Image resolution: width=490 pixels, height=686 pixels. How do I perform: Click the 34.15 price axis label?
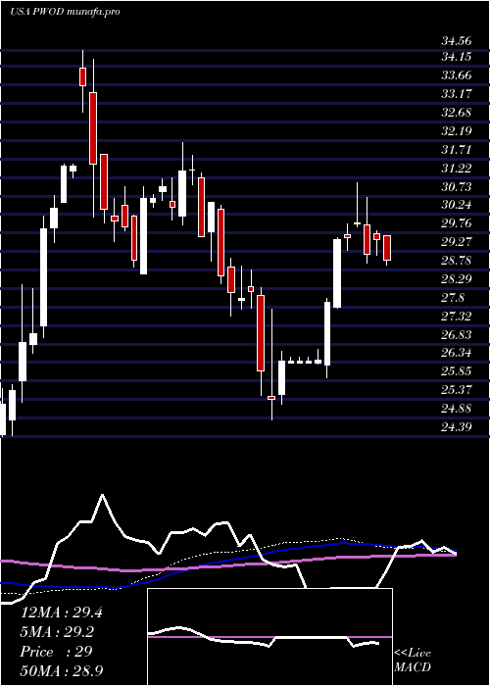457,57
